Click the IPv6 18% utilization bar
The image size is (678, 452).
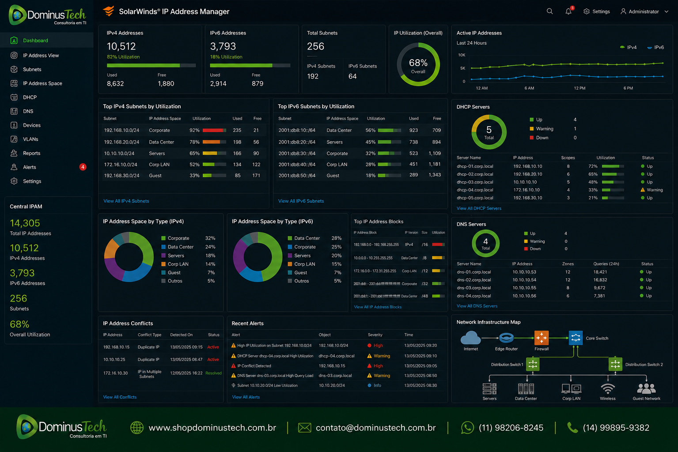250,65
